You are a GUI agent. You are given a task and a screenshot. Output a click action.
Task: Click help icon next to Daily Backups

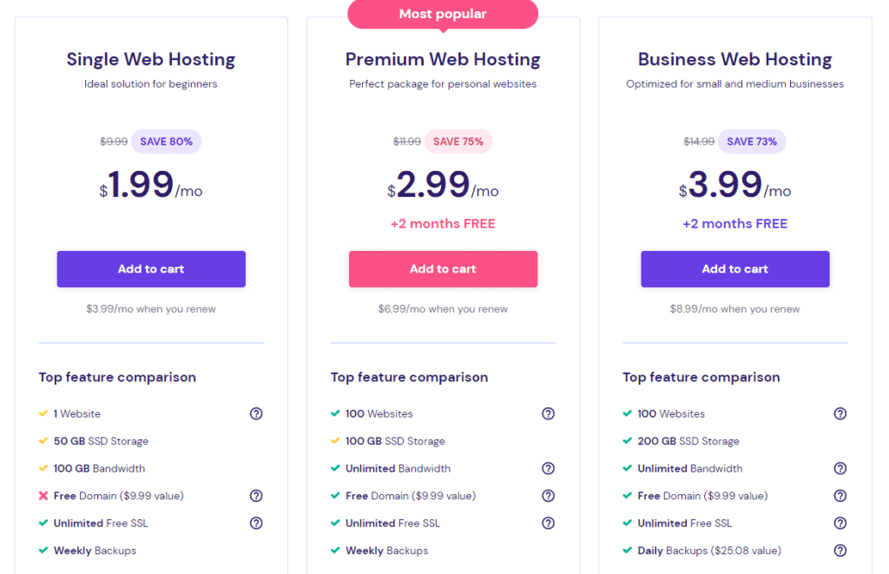click(840, 551)
